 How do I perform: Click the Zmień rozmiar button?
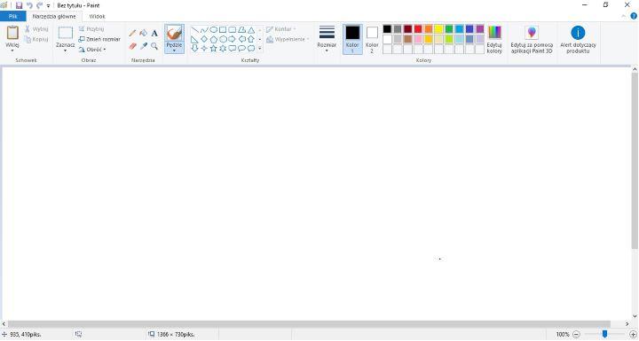tap(99, 40)
